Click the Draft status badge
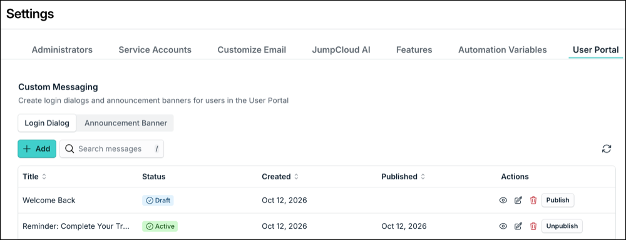Screen dimensions: 626x240 tap(158, 201)
